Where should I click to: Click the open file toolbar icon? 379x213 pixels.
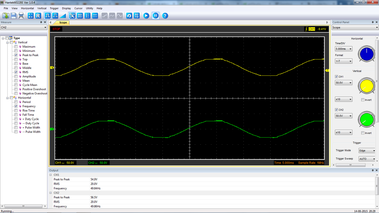(6, 16)
